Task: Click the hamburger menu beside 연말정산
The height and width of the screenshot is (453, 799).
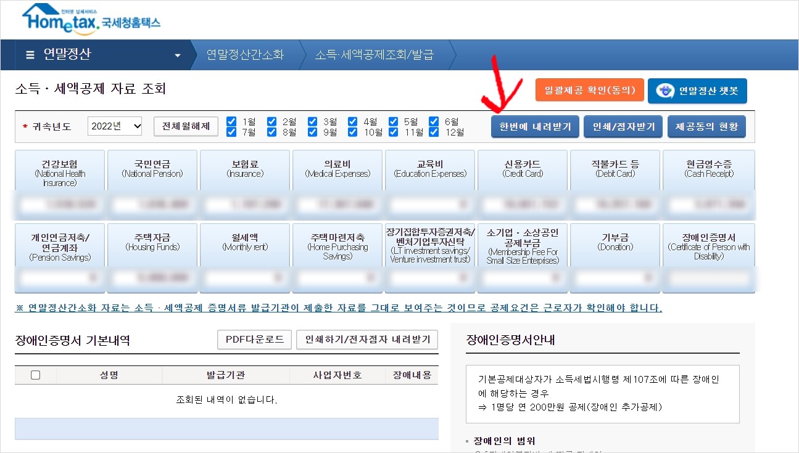Action: click(30, 54)
